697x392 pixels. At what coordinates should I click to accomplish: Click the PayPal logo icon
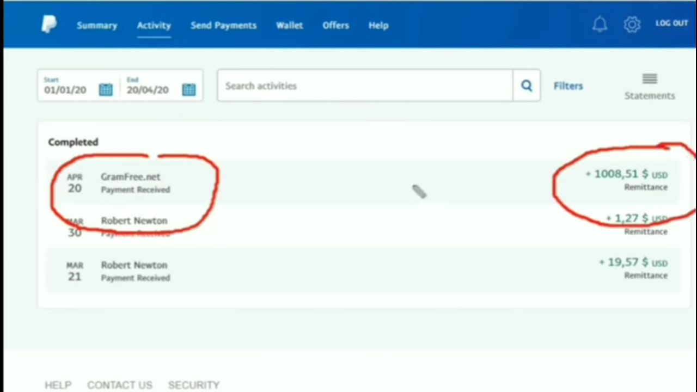pos(48,24)
